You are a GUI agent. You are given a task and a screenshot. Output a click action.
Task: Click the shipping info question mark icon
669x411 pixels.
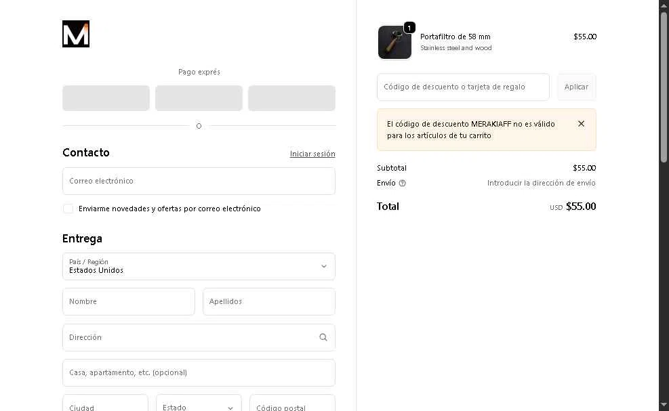pos(403,183)
